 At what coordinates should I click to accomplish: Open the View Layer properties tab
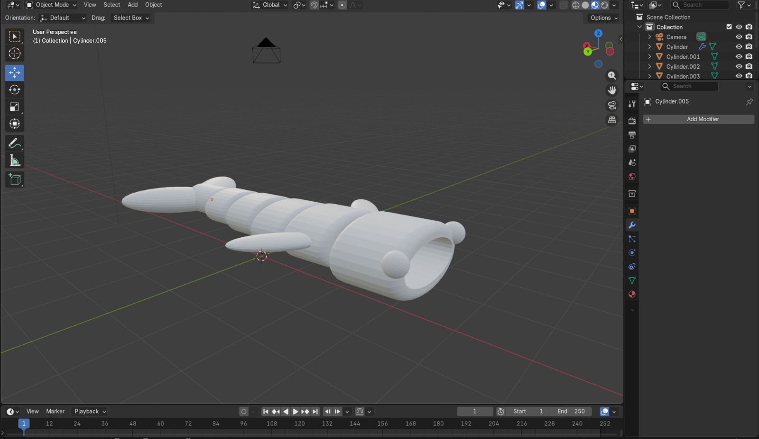(x=632, y=149)
